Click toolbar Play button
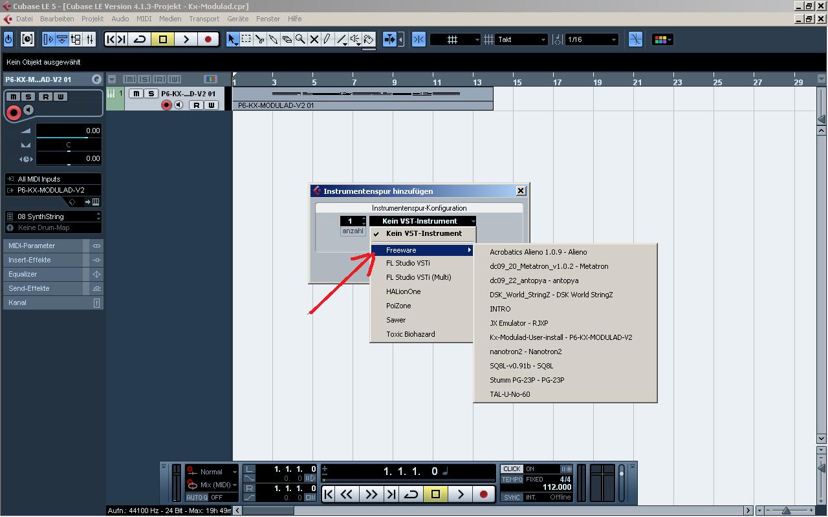 (186, 39)
